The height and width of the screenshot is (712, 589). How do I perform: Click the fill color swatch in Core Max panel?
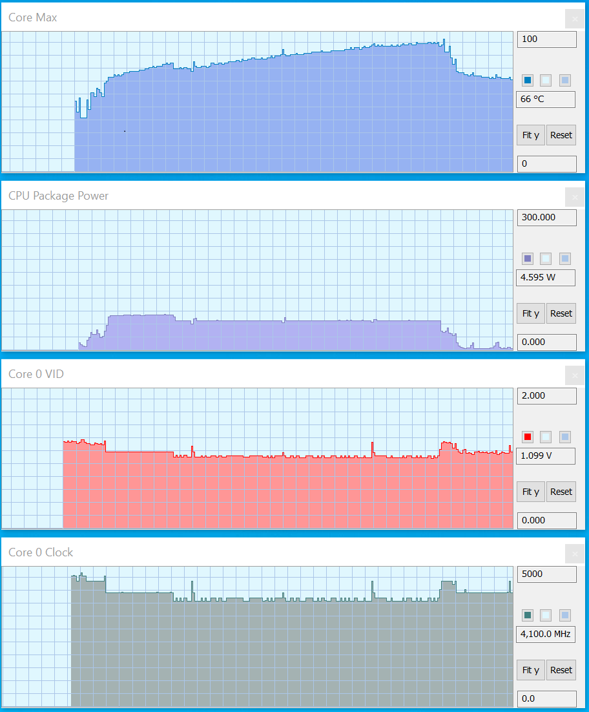point(565,80)
